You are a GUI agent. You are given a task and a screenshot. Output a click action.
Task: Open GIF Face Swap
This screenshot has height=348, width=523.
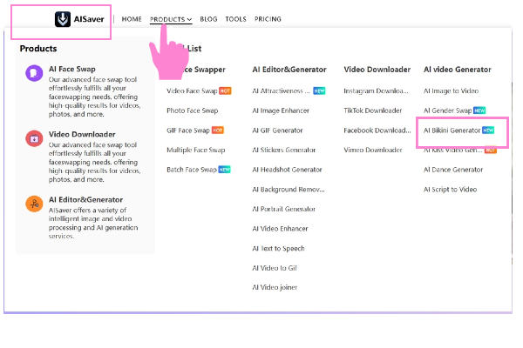pyautogui.click(x=188, y=130)
